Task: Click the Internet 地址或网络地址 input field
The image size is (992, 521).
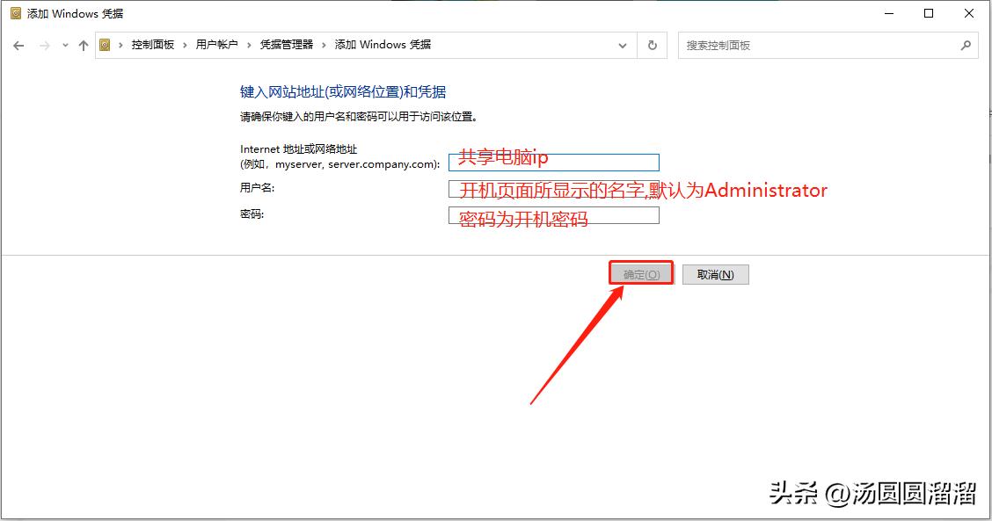Action: [x=554, y=162]
